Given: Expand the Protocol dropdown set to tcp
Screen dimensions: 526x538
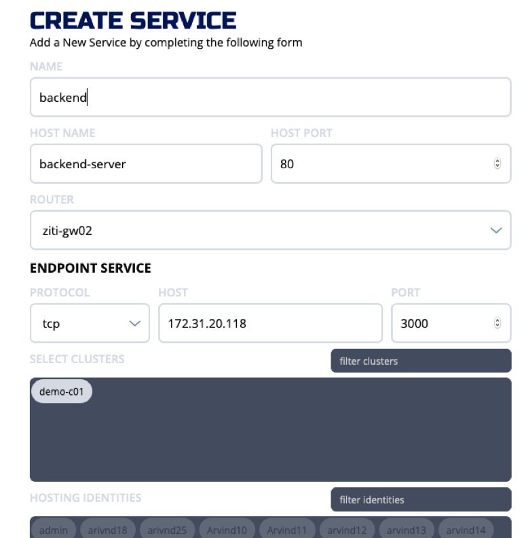Looking at the screenshot, I should click(x=90, y=324).
